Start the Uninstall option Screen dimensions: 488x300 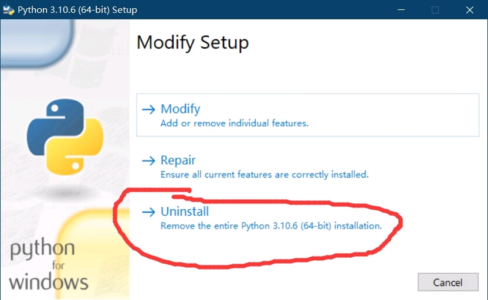pyautogui.click(x=184, y=212)
